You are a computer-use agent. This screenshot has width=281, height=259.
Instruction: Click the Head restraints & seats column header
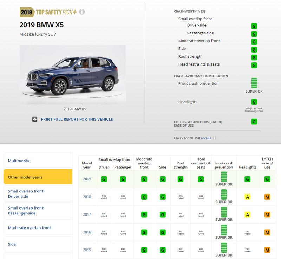(201, 163)
